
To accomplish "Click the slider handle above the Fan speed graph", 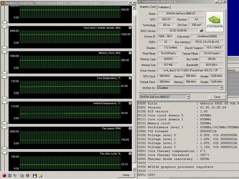I will 5,128.
